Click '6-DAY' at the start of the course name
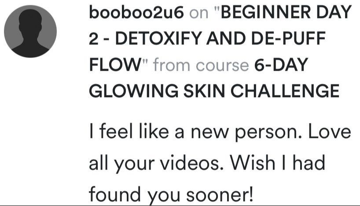360x206 pixels. click(x=281, y=65)
